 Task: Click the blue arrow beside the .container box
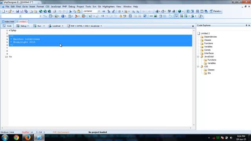pos(104,11)
